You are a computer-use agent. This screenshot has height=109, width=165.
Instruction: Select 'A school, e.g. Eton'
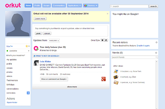pyautogui.click(x=128, y=77)
